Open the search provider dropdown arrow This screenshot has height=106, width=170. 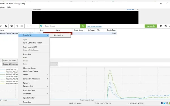(43, 26)
